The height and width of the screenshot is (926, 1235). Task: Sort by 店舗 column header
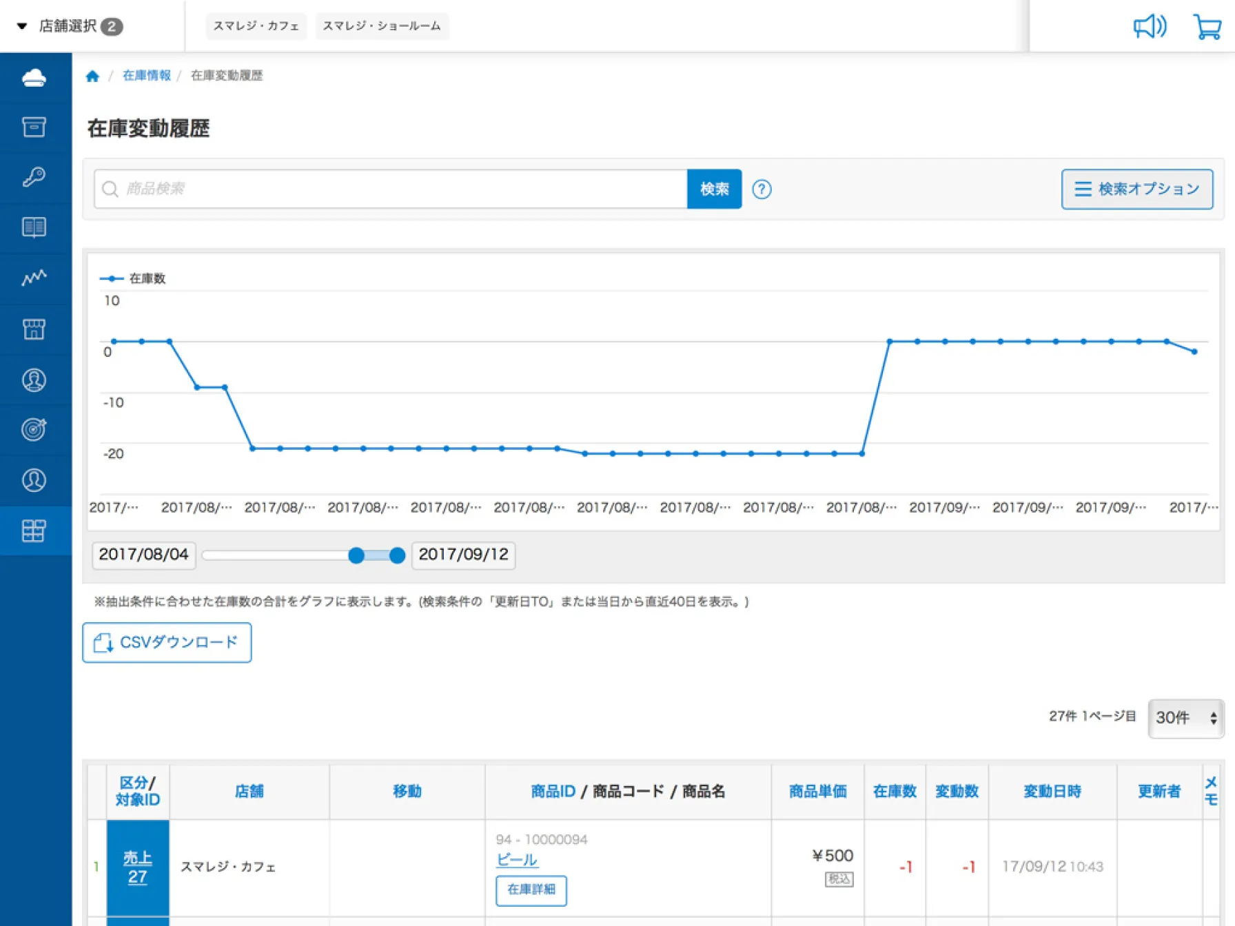pyautogui.click(x=249, y=791)
